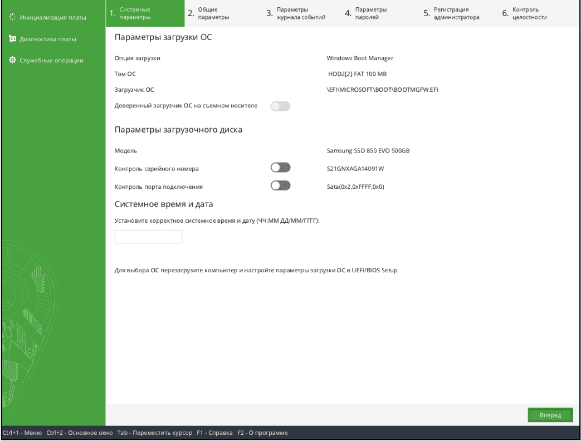This screenshot has height=441, width=581.
Task: Toggle Доверенный загрузчик ОС на съемном носителе
Action: click(281, 106)
